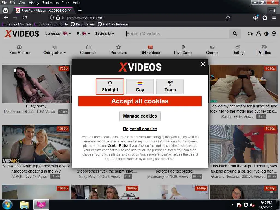Reload the page with the refresh icon
280x210 pixels.
(25, 18)
